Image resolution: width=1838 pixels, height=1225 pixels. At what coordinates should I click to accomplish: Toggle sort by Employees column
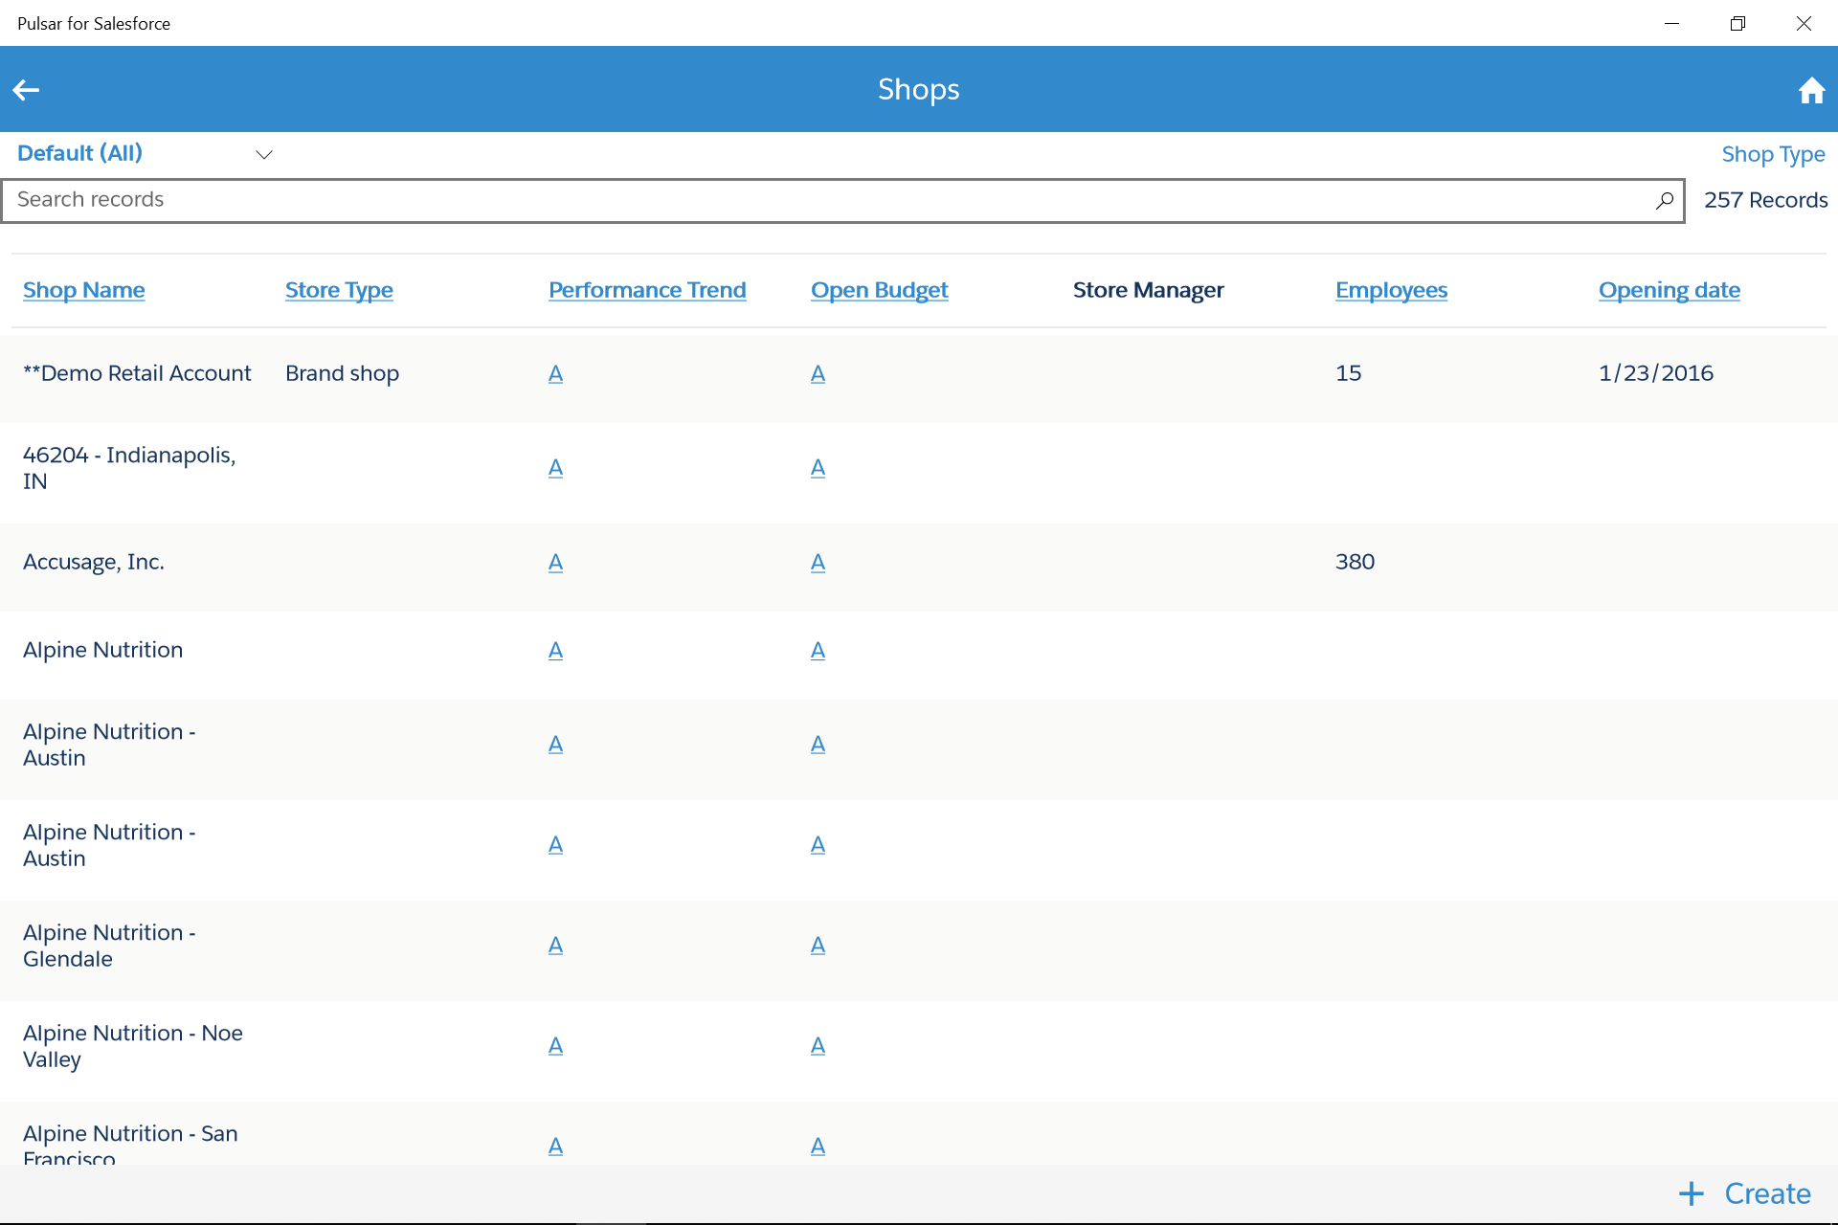point(1392,290)
